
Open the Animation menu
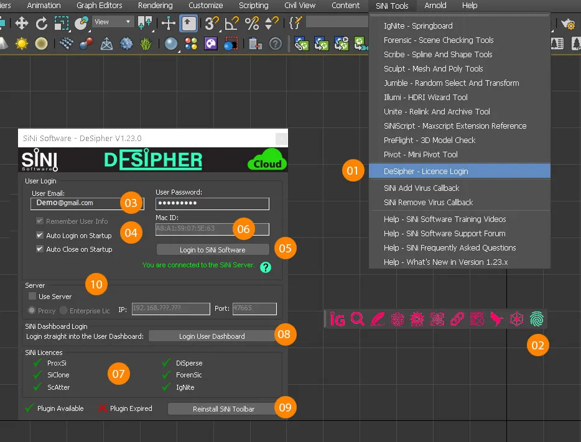pos(44,6)
